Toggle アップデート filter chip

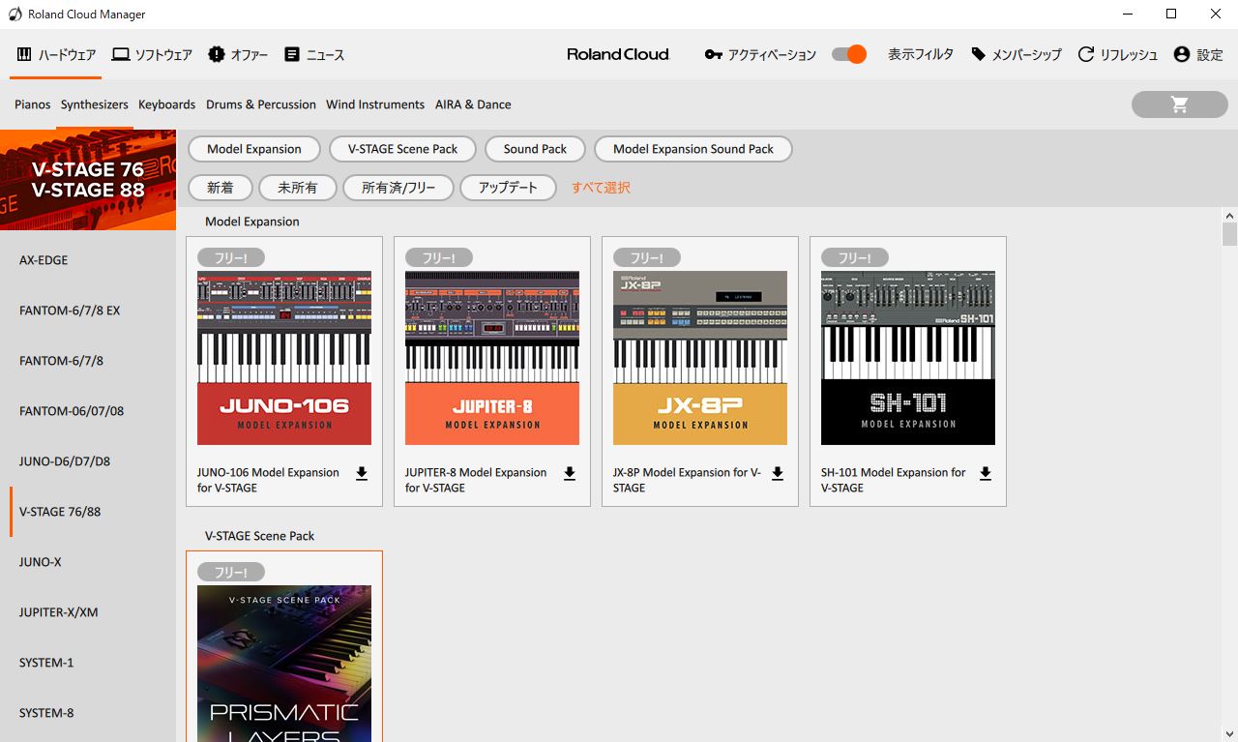tap(508, 188)
